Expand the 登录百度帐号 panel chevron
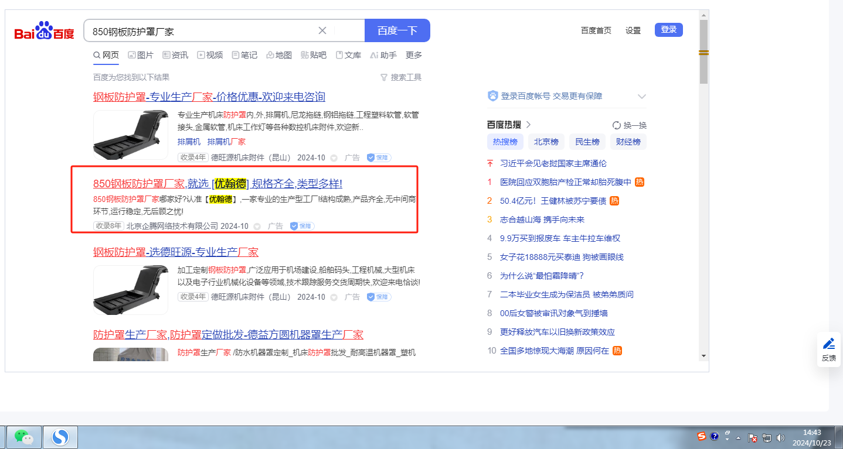 641,97
